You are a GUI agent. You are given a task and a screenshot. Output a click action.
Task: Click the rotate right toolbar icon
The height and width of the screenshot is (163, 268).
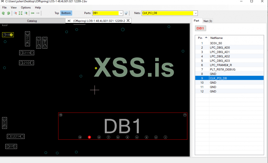[x=8, y=13]
